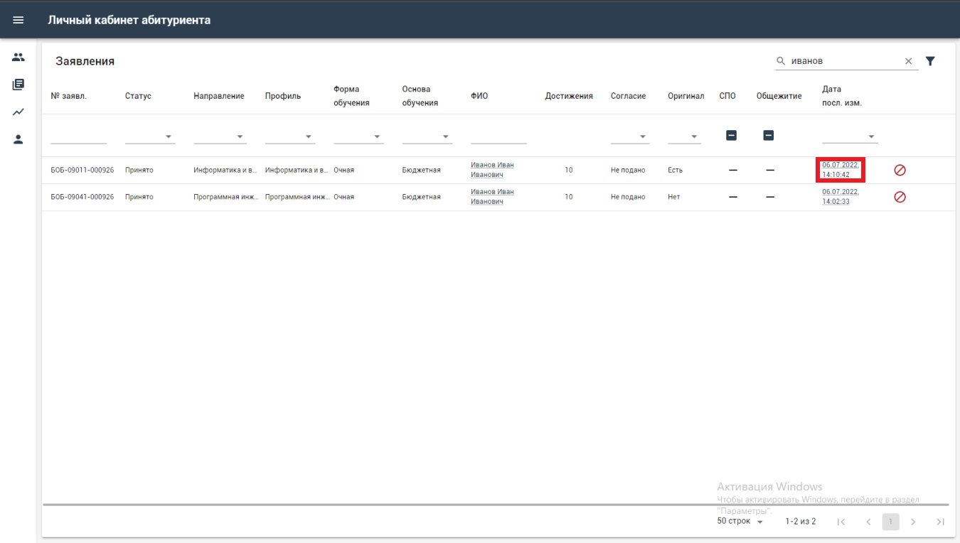Go to first page of pagination
The height and width of the screenshot is (543, 960).
pos(841,522)
